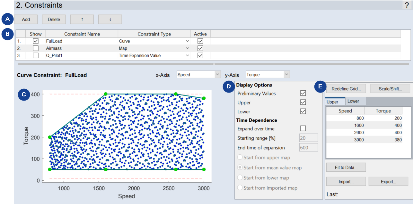This screenshot has width=413, height=204.
Task: Click the Export button
Action: click(388, 182)
